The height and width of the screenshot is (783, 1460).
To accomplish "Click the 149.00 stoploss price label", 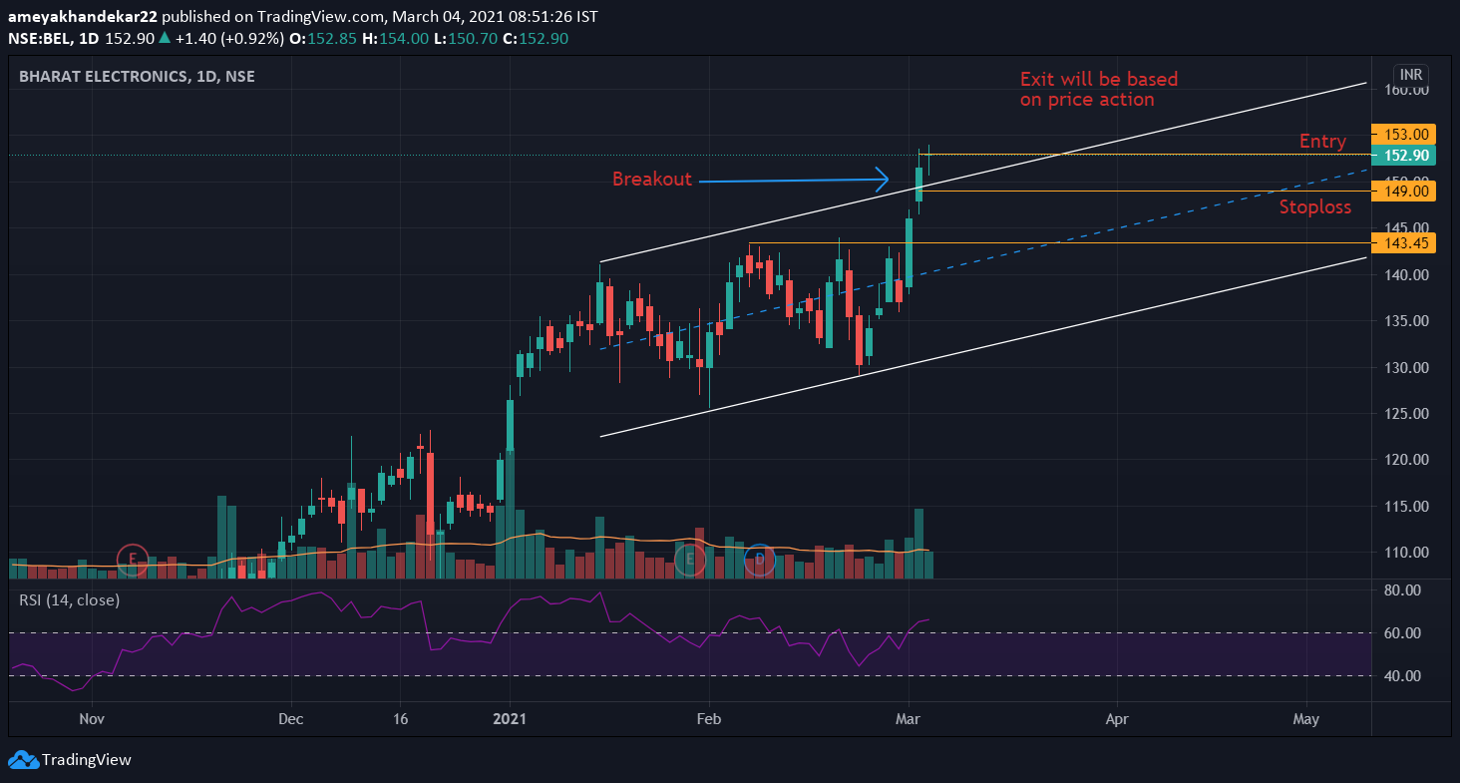I will click(1404, 191).
